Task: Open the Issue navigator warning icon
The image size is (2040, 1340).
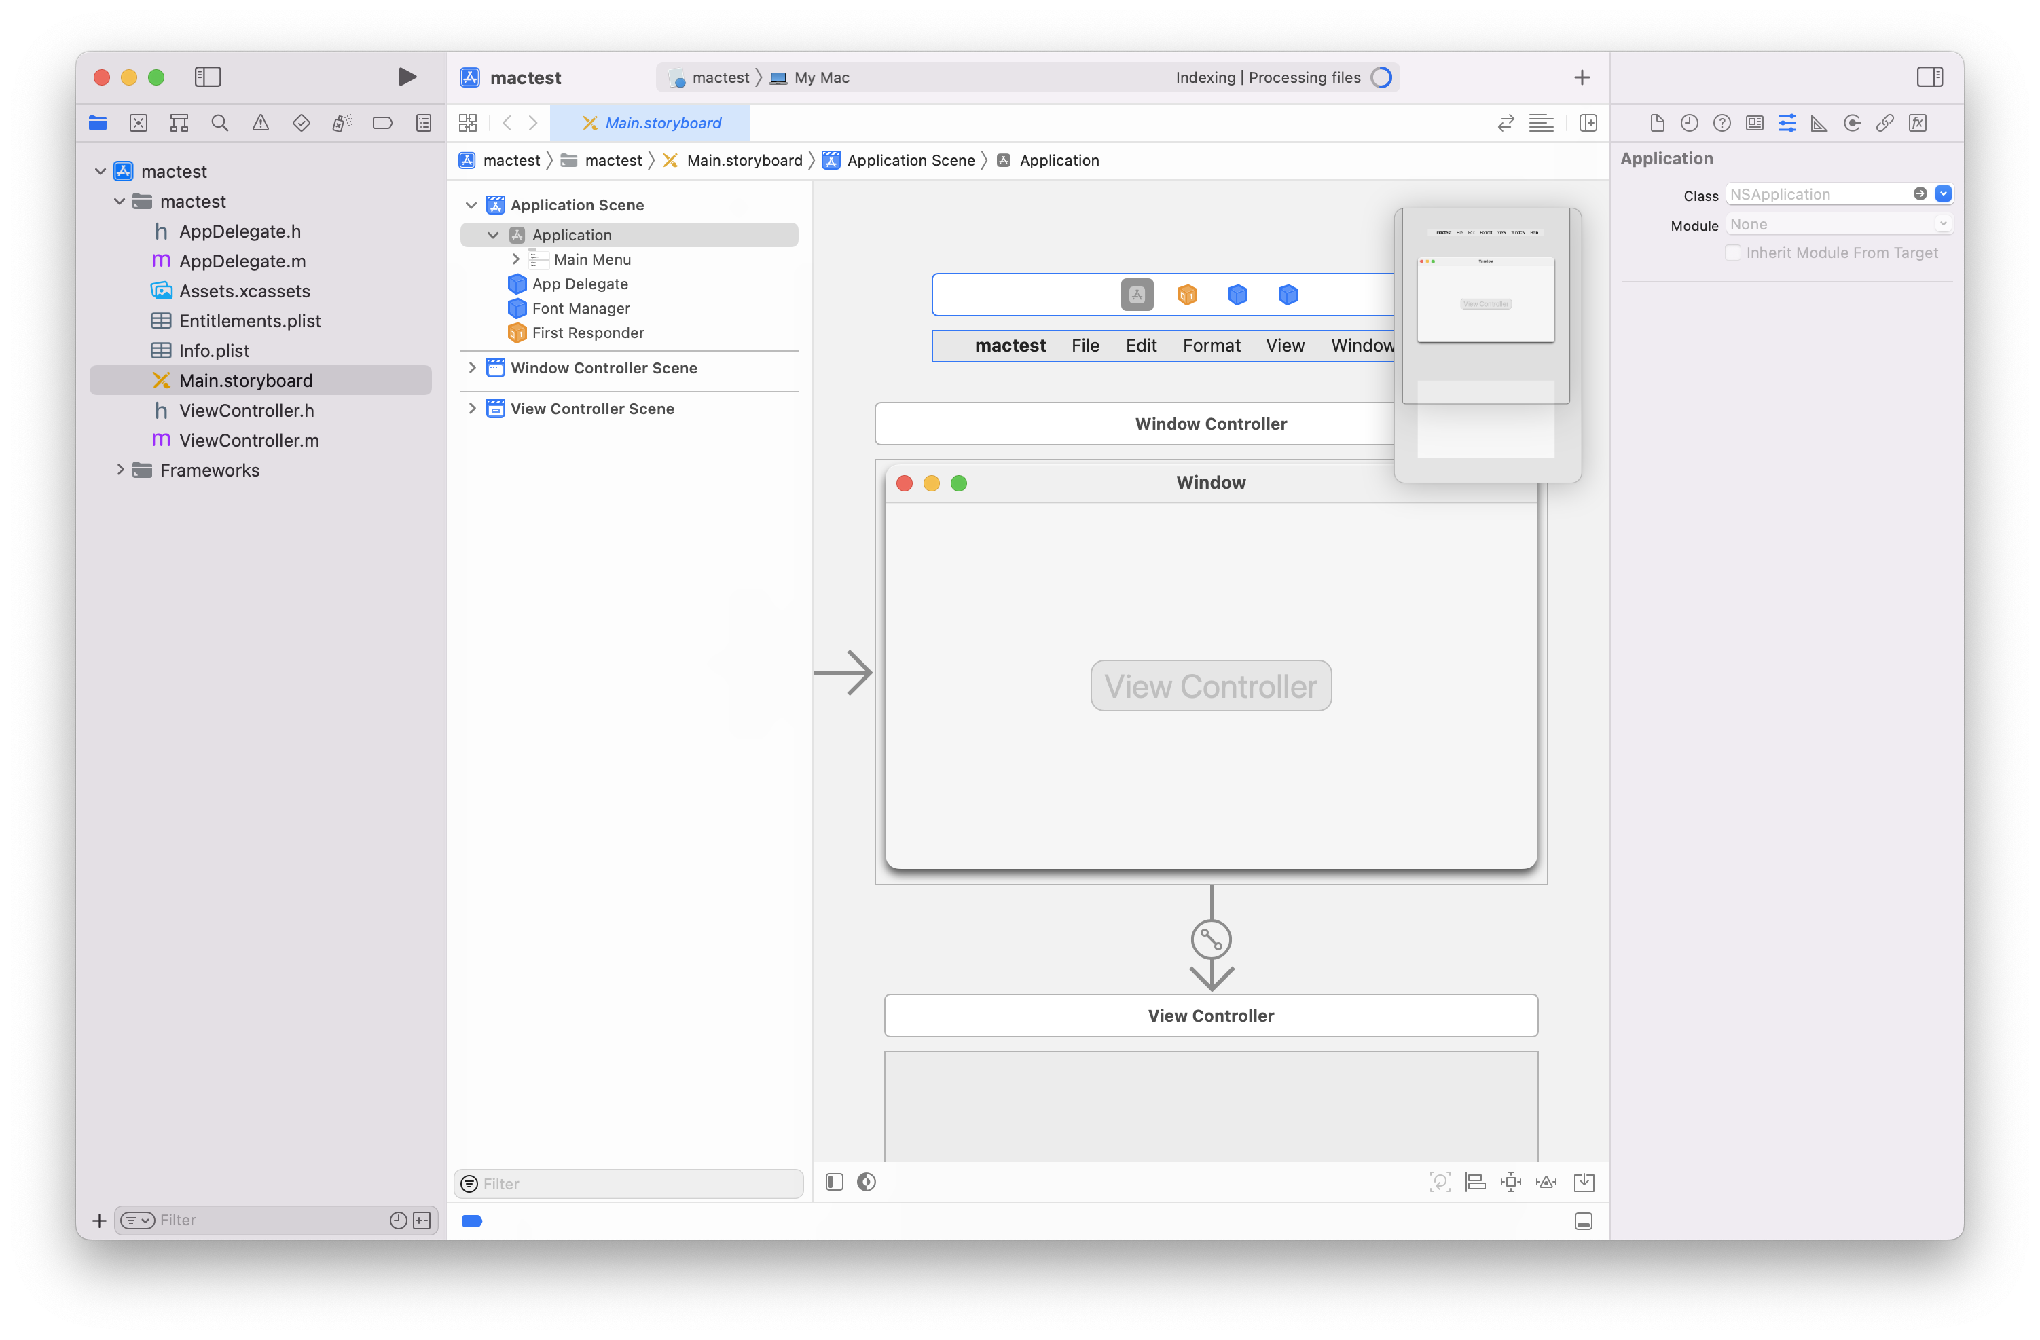Action: click(261, 124)
